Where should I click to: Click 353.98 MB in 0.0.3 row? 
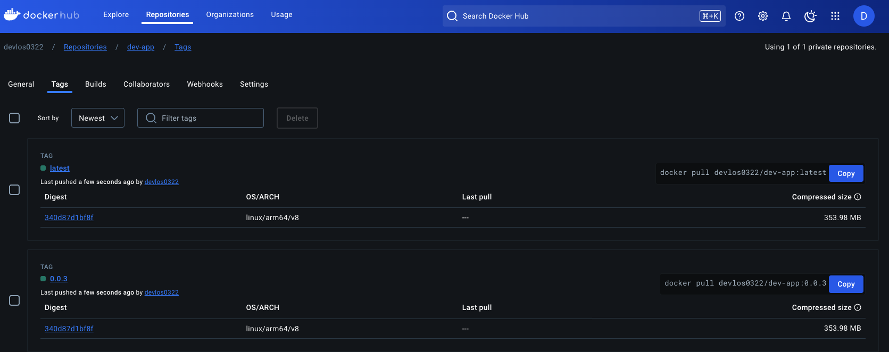pyautogui.click(x=842, y=328)
